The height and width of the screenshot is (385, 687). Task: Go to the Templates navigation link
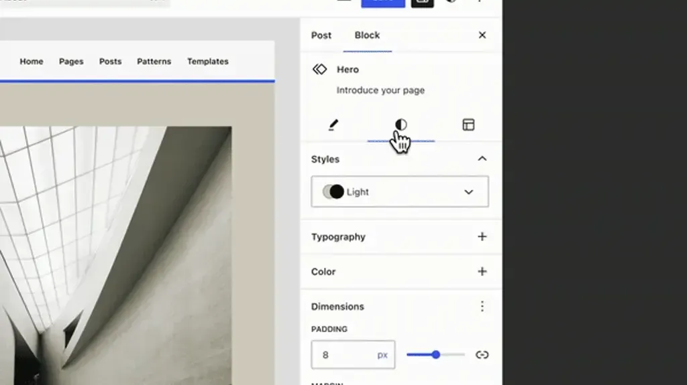208,62
